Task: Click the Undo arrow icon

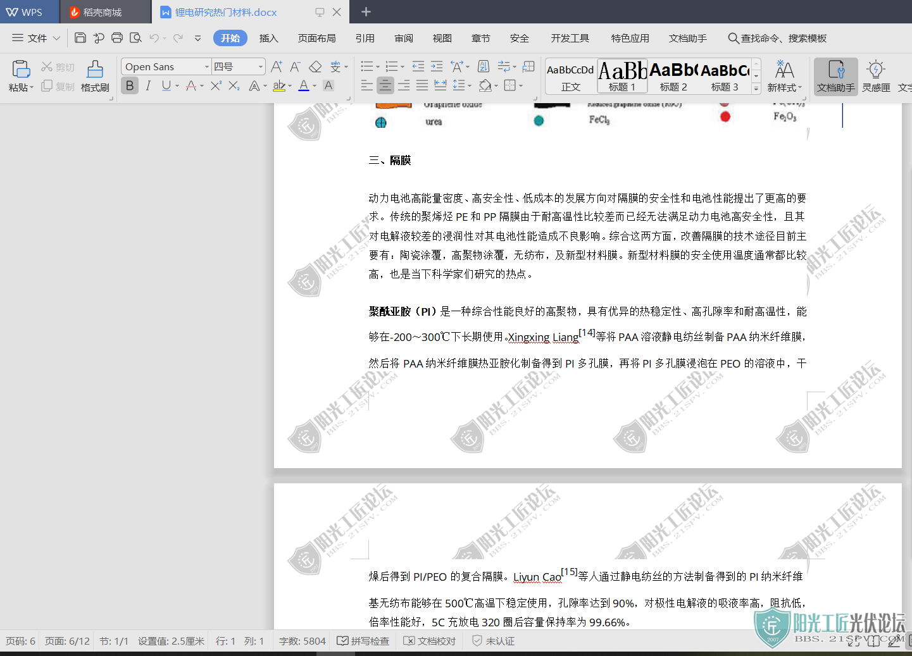Action: point(154,38)
